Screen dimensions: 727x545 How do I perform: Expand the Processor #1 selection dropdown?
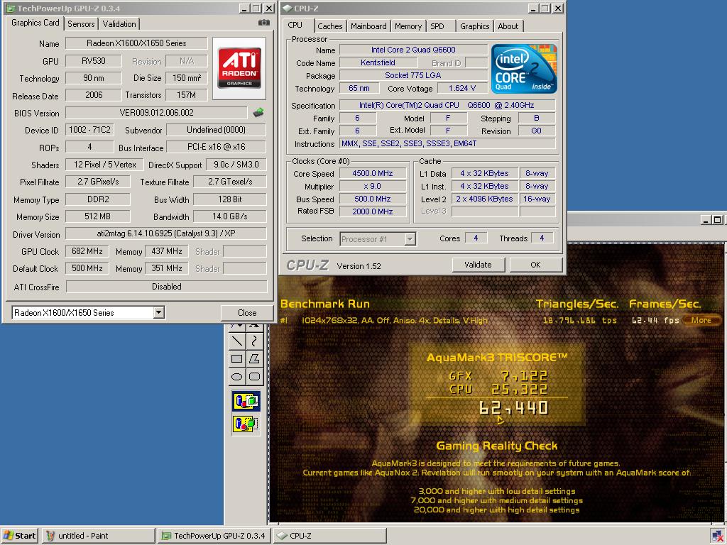pos(410,239)
